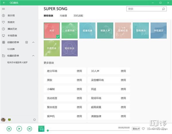Click 使用 for 3D人声

tap(123, 71)
